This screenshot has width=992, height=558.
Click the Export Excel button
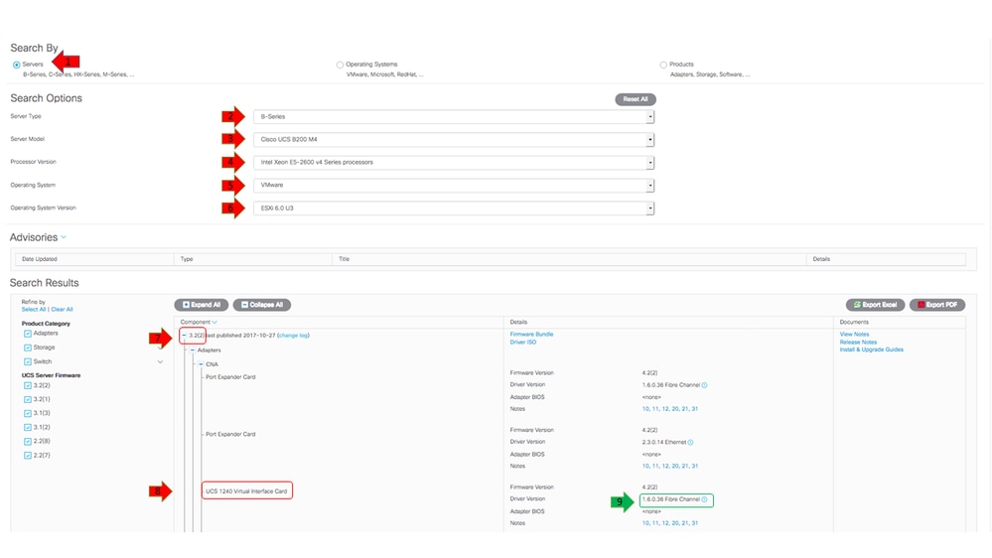(875, 305)
